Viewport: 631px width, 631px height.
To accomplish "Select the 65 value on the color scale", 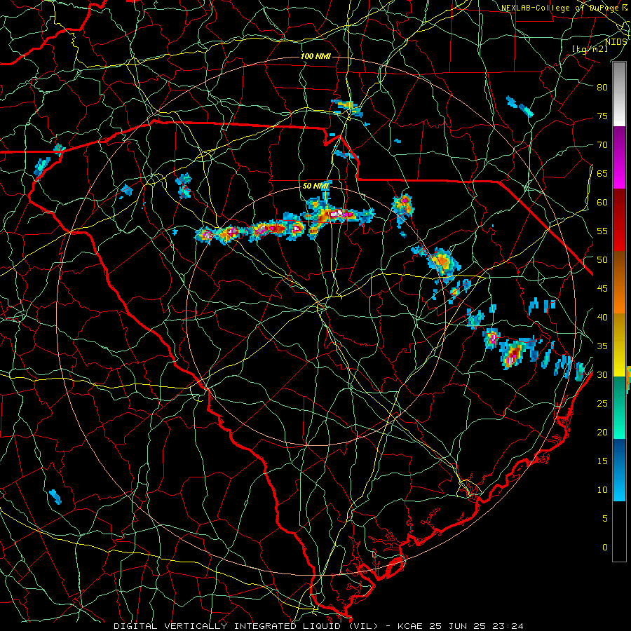I will click(x=602, y=173).
